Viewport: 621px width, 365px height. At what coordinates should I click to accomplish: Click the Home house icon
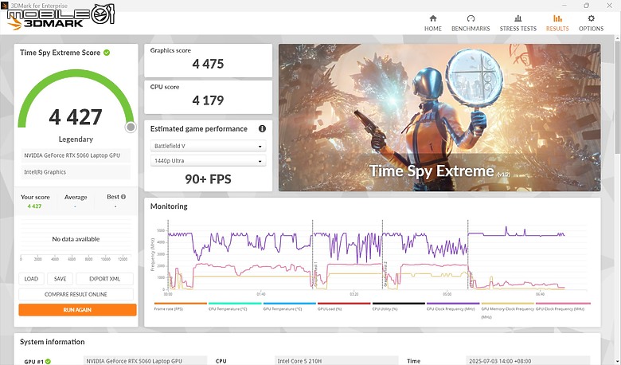433,18
